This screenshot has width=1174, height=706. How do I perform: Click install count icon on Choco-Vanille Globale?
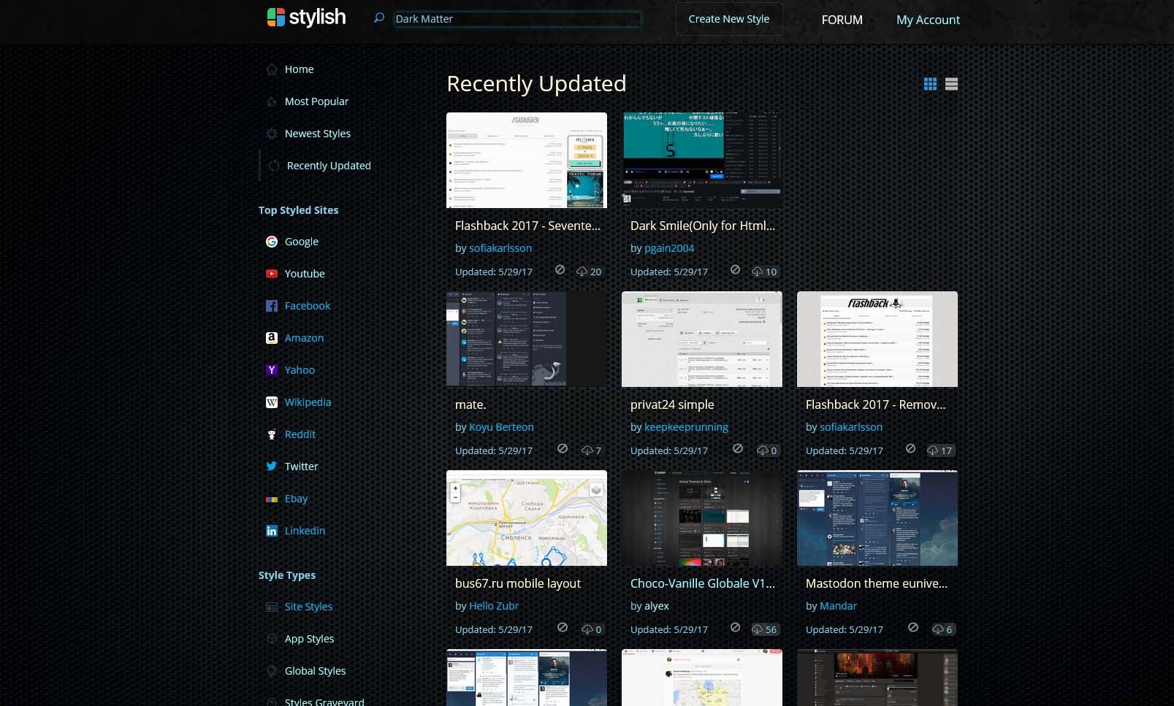(x=758, y=629)
